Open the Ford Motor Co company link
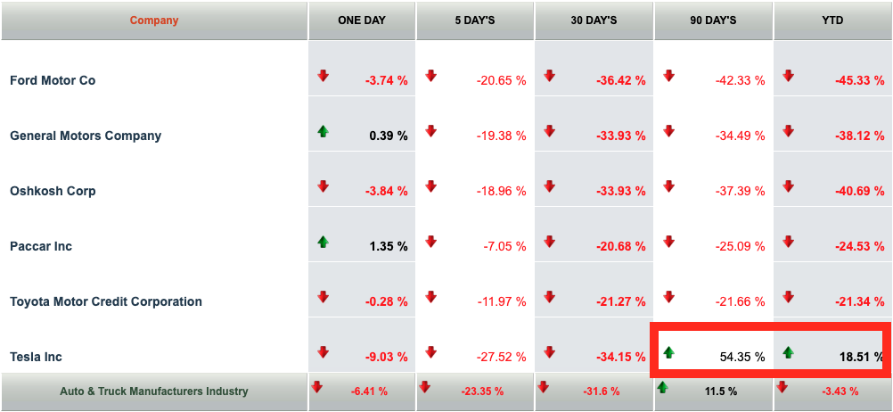Image resolution: width=893 pixels, height=412 pixels. tap(53, 80)
